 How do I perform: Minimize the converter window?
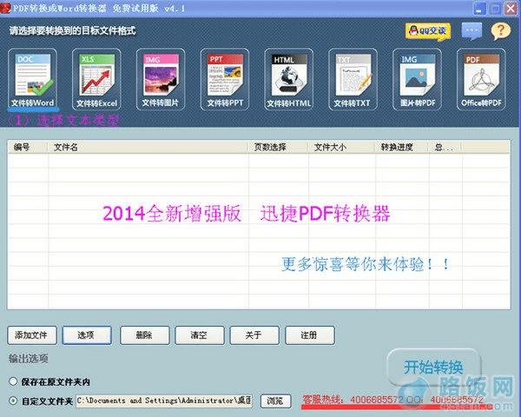[480, 9]
